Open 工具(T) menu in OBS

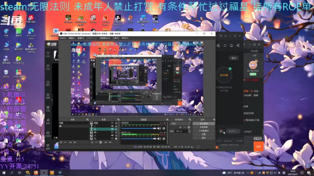coord(115,38)
